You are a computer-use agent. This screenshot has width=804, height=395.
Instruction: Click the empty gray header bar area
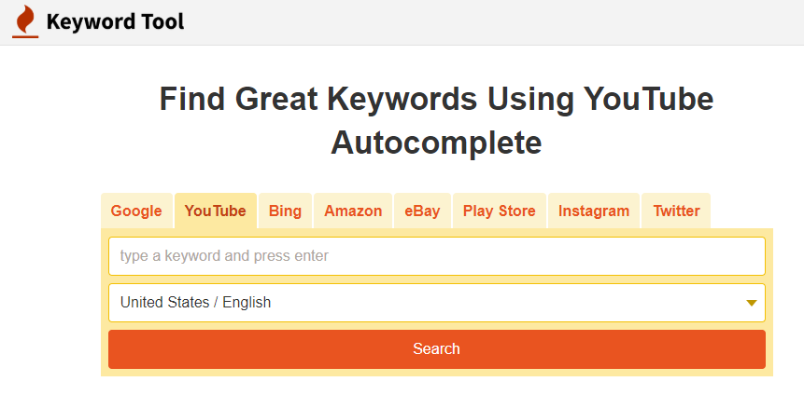pos(492,22)
